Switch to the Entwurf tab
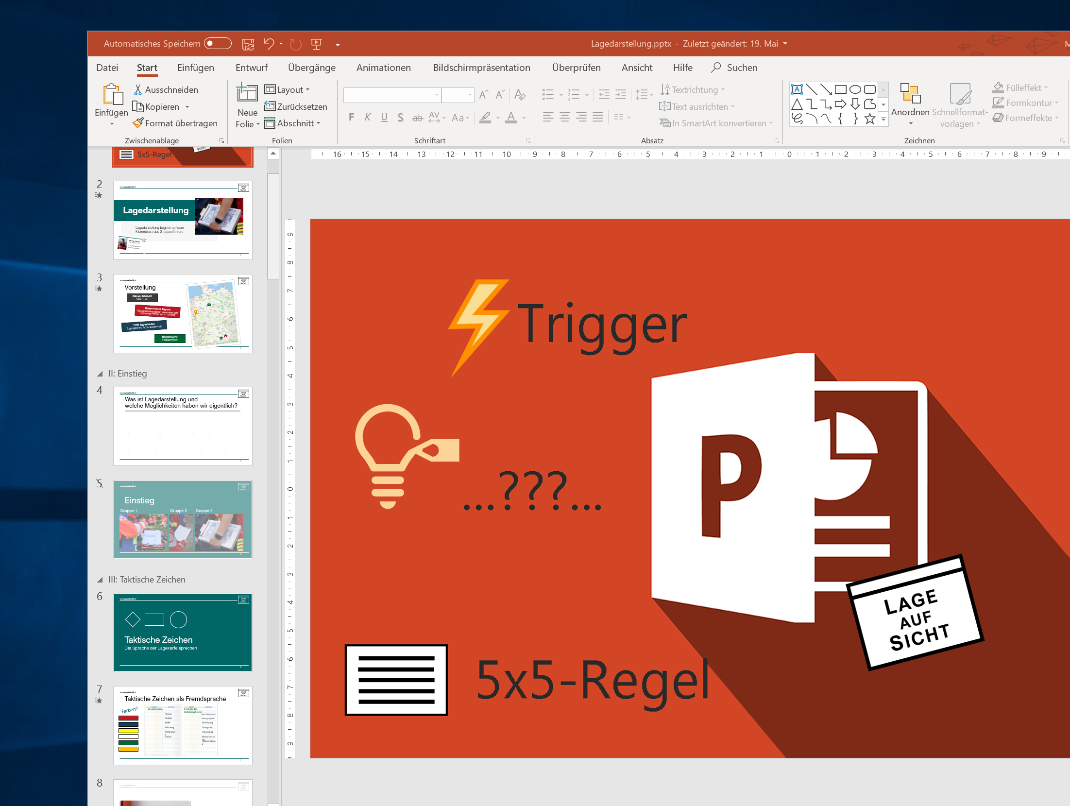 point(252,68)
